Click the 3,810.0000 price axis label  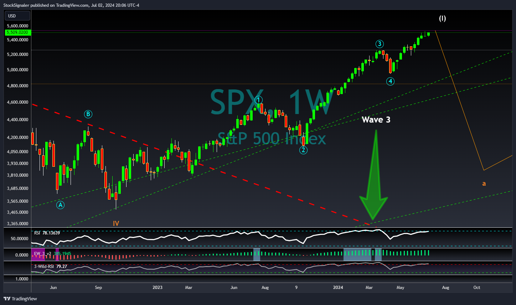tap(17, 175)
